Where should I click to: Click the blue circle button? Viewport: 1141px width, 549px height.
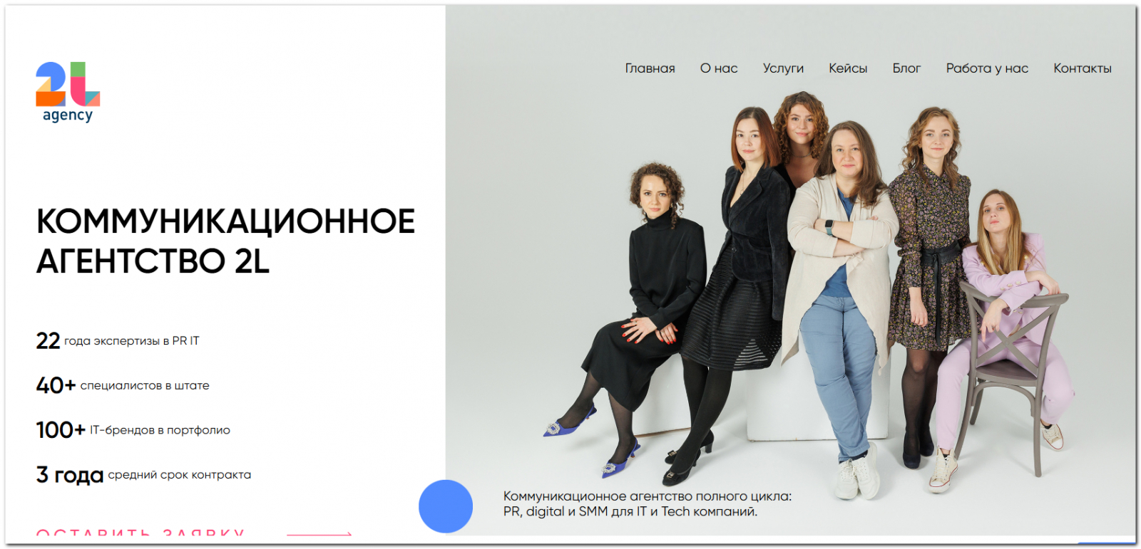click(x=446, y=506)
